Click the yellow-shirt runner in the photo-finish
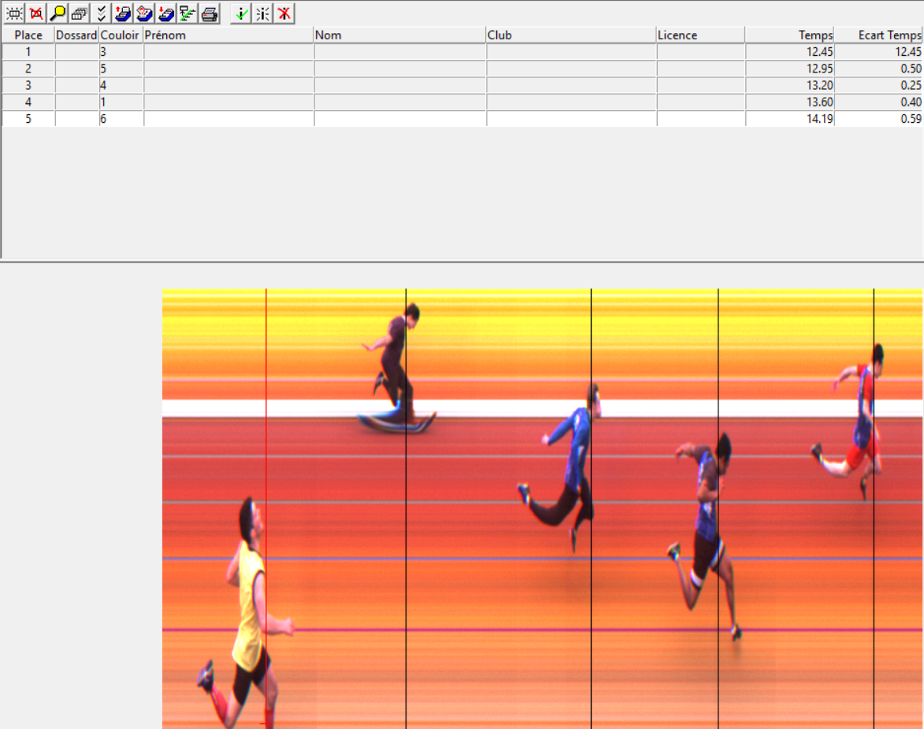The height and width of the screenshot is (729, 924). tap(247, 613)
